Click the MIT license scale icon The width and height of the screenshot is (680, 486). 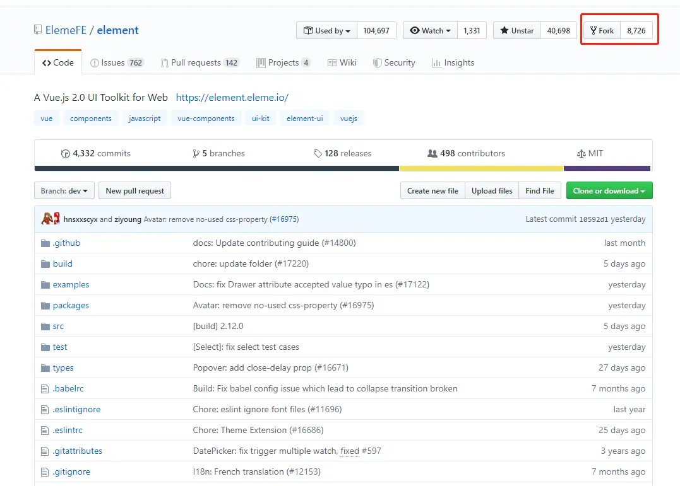[581, 153]
